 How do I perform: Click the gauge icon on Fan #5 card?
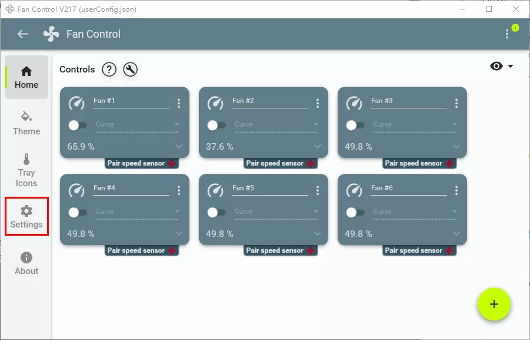(x=215, y=190)
